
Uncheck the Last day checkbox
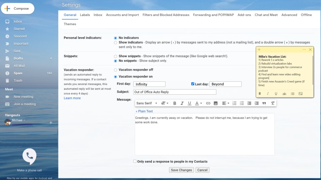click(193, 84)
